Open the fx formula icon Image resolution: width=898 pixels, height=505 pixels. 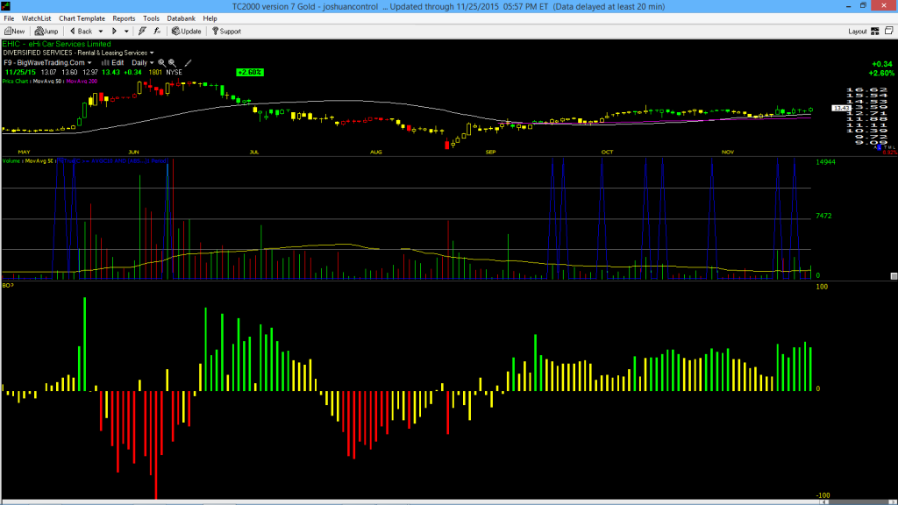pyautogui.click(x=157, y=32)
